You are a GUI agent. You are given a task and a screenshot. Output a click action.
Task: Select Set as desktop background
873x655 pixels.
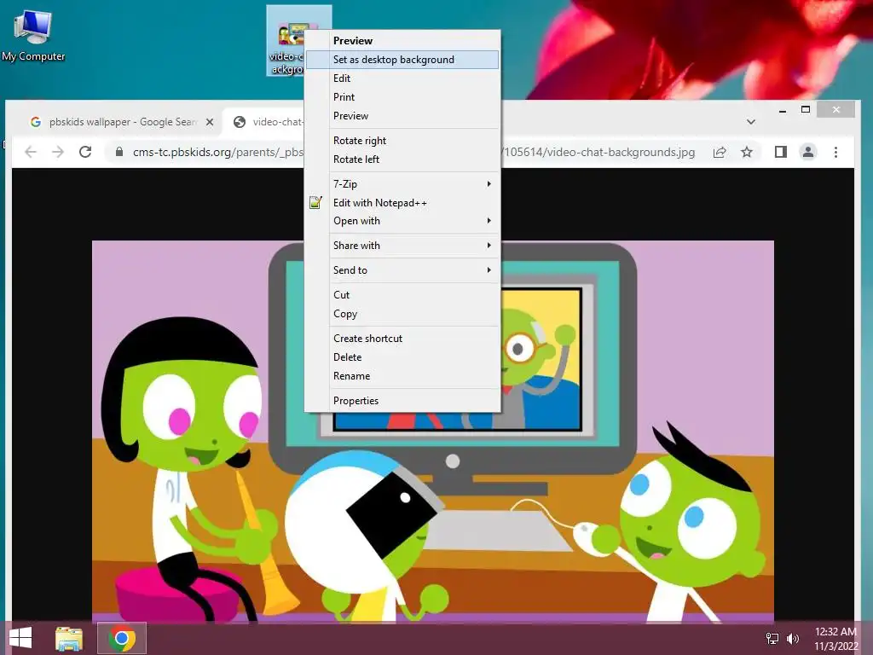tap(402, 60)
